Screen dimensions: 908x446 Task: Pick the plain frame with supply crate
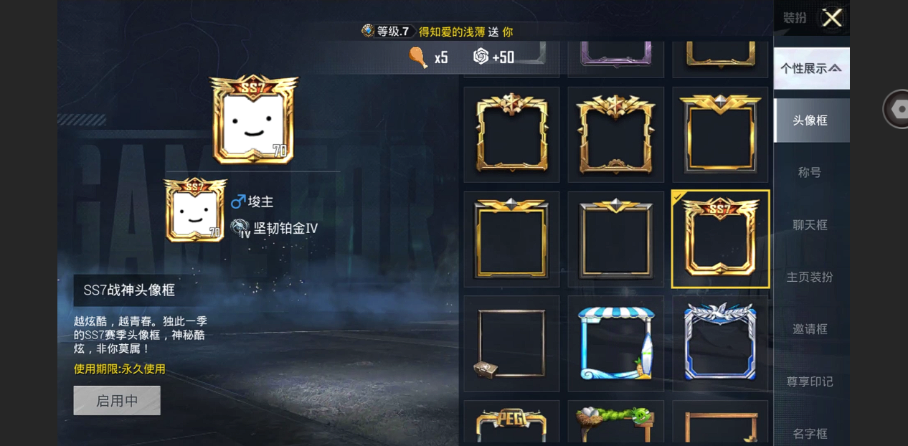pos(511,343)
